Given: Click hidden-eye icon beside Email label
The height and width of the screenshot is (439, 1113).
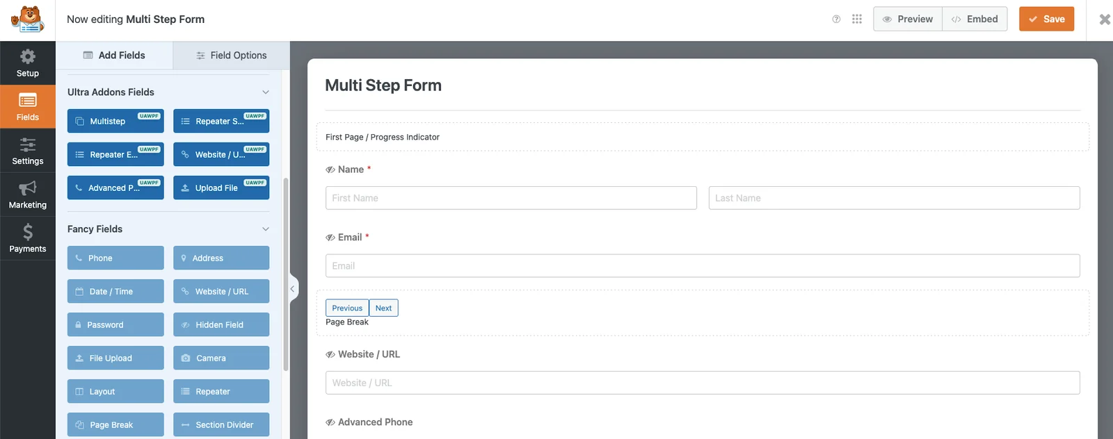Looking at the screenshot, I should point(330,238).
